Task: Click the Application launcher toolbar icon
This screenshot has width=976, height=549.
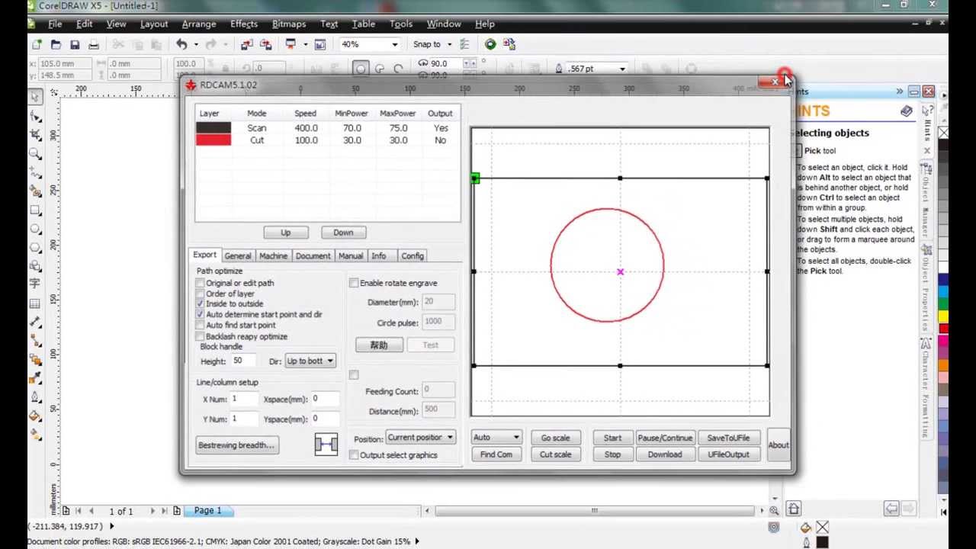Action: 291,44
